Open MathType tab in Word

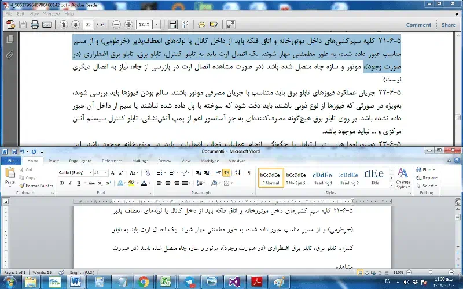click(210, 161)
